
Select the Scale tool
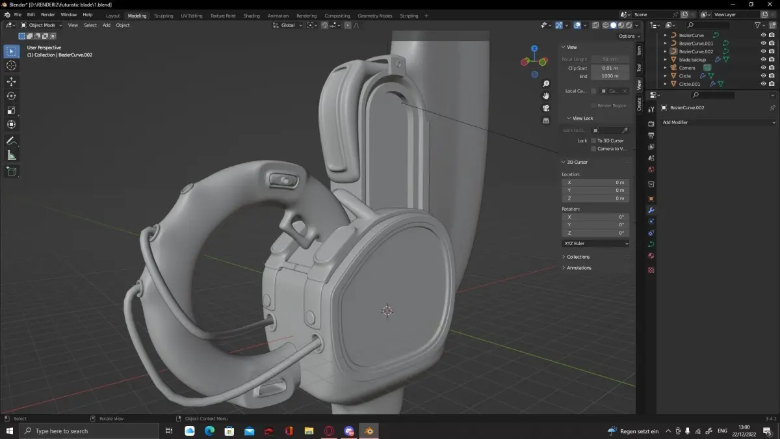pyautogui.click(x=12, y=110)
